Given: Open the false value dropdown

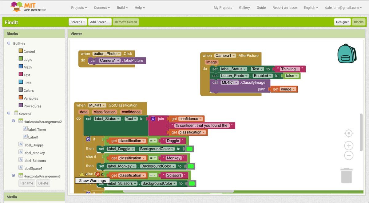Looking at the screenshot, I should pyautogui.click(x=292, y=76).
